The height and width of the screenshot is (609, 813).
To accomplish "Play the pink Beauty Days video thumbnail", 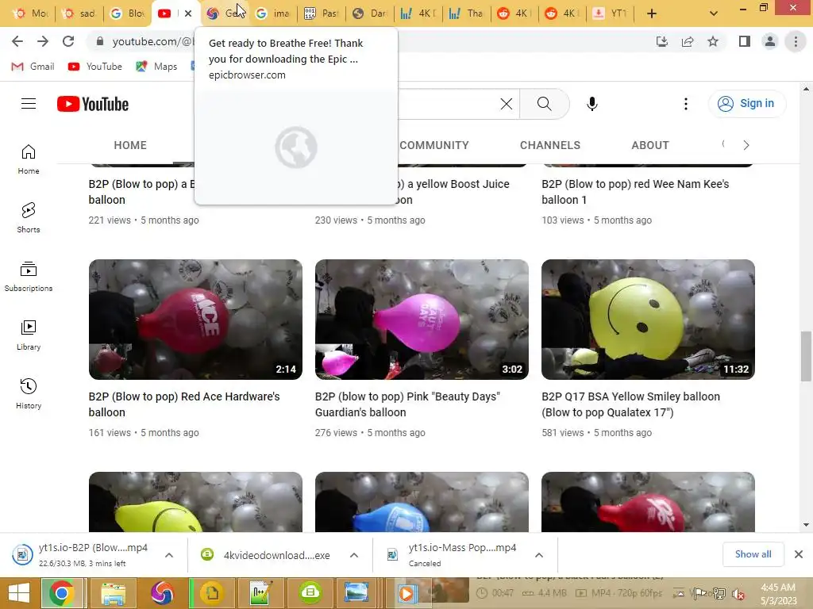I will pyautogui.click(x=422, y=320).
